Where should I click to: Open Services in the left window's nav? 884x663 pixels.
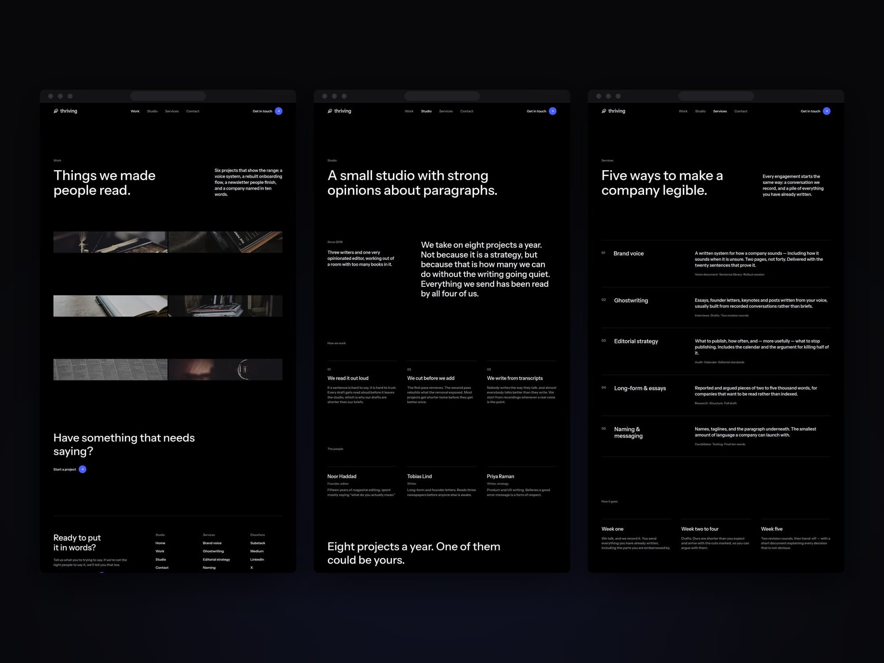pos(172,111)
